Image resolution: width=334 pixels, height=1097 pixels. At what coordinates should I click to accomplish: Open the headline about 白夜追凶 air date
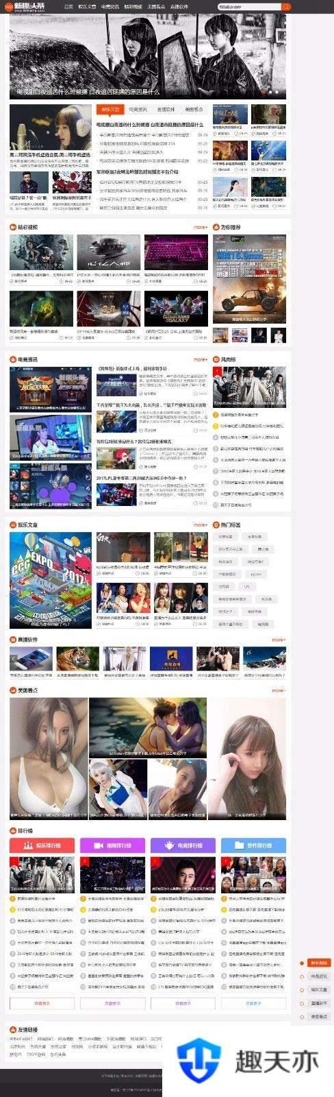tap(150, 125)
